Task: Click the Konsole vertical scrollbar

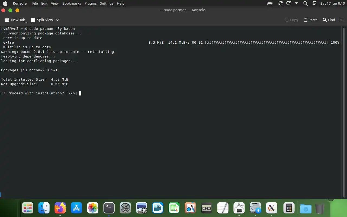Action: pyautogui.click(x=344, y=113)
